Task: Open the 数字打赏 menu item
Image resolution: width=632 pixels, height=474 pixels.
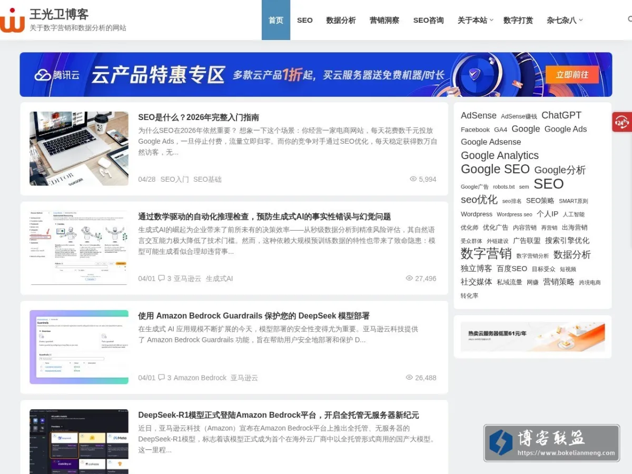Action: tap(518, 20)
